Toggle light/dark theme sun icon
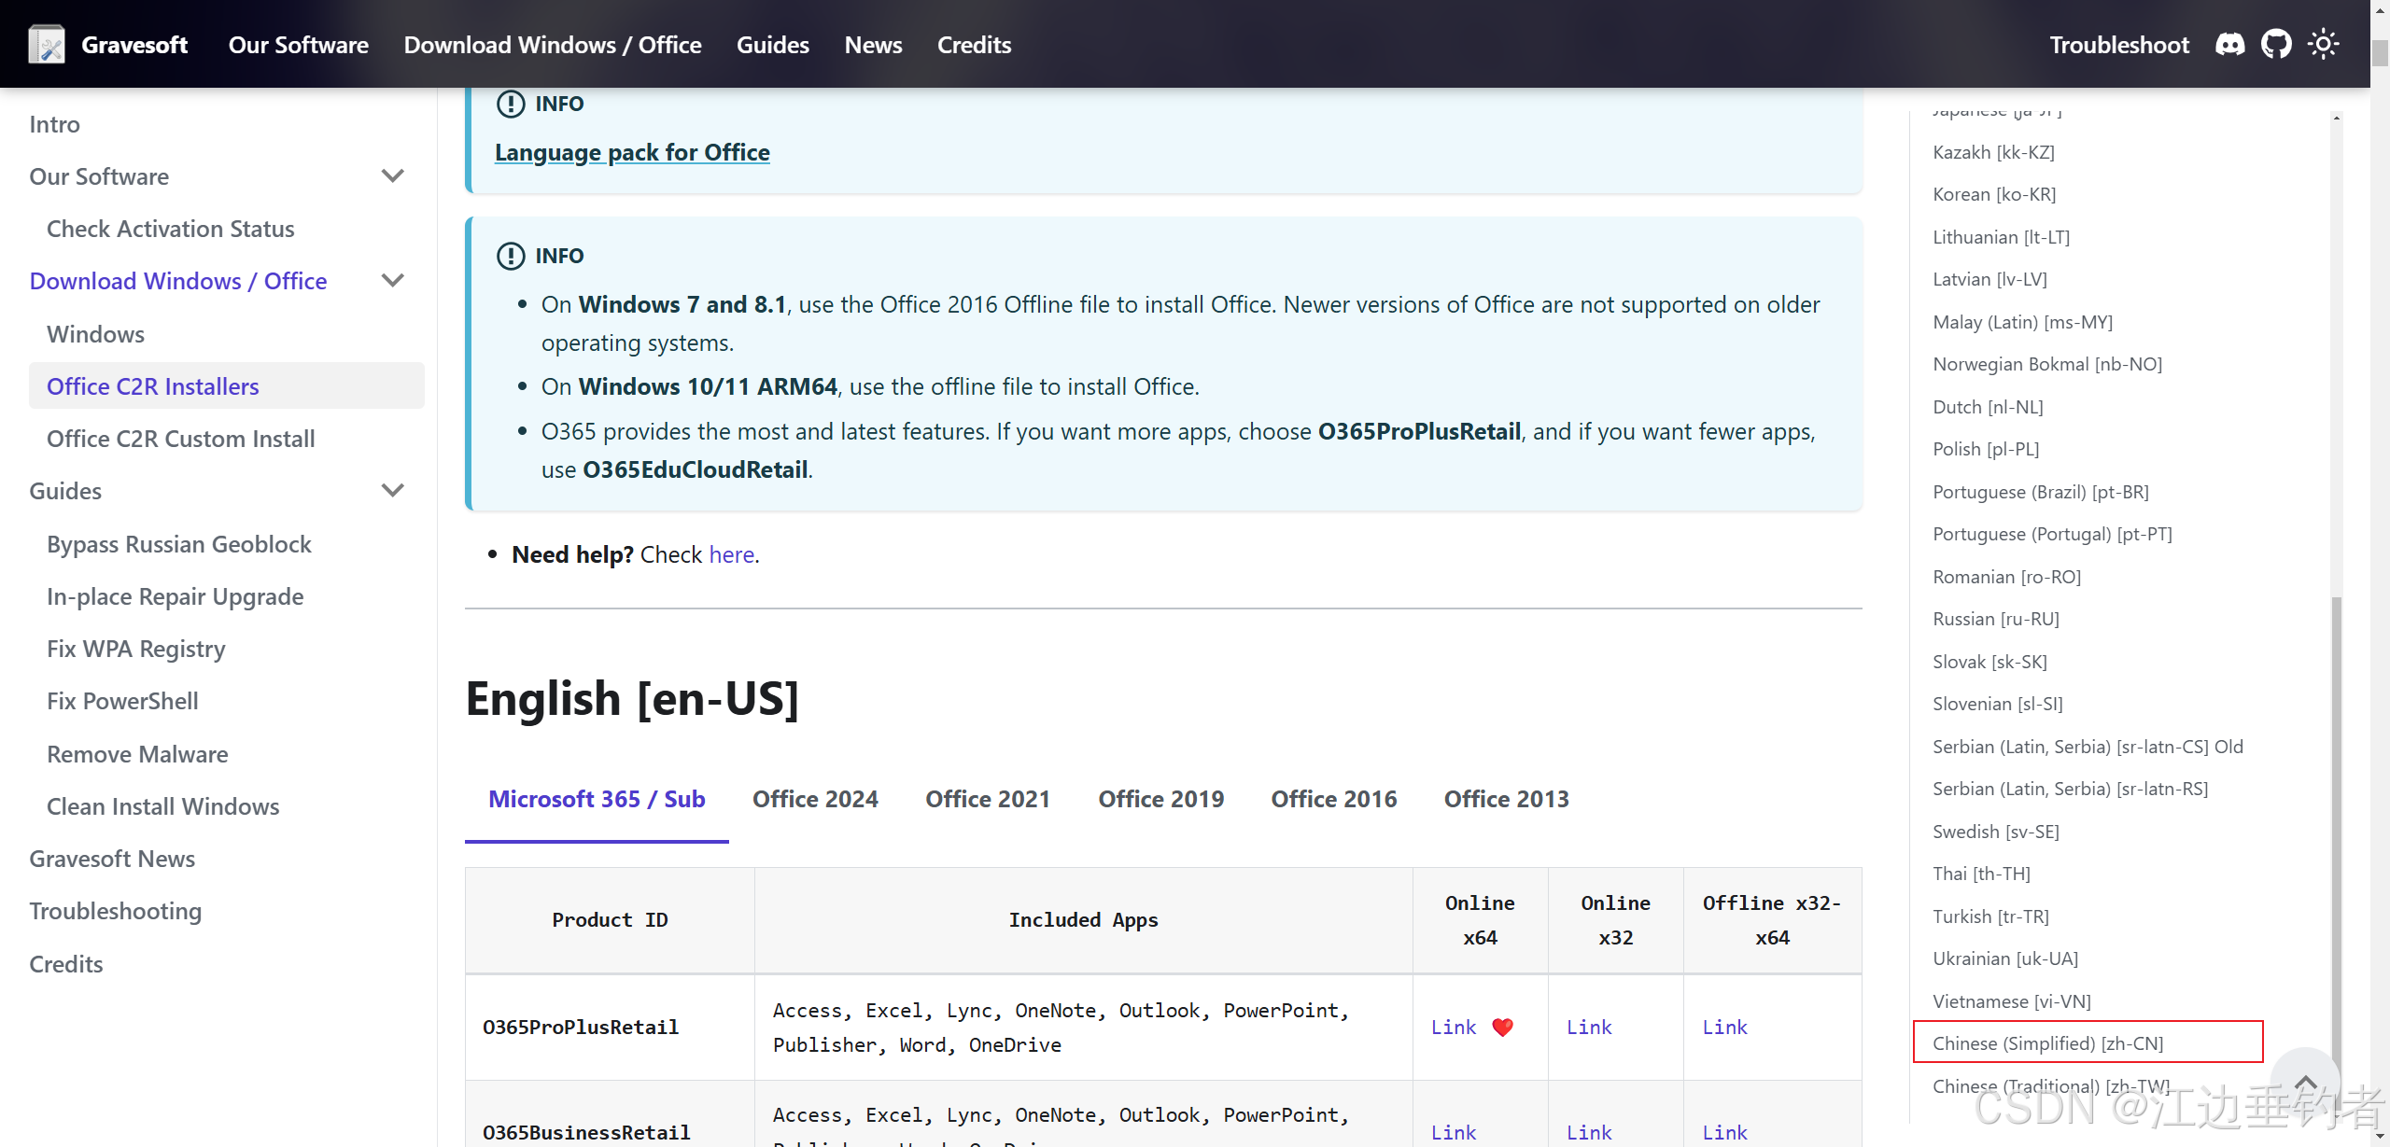2390x1147 pixels. pos(2323,44)
